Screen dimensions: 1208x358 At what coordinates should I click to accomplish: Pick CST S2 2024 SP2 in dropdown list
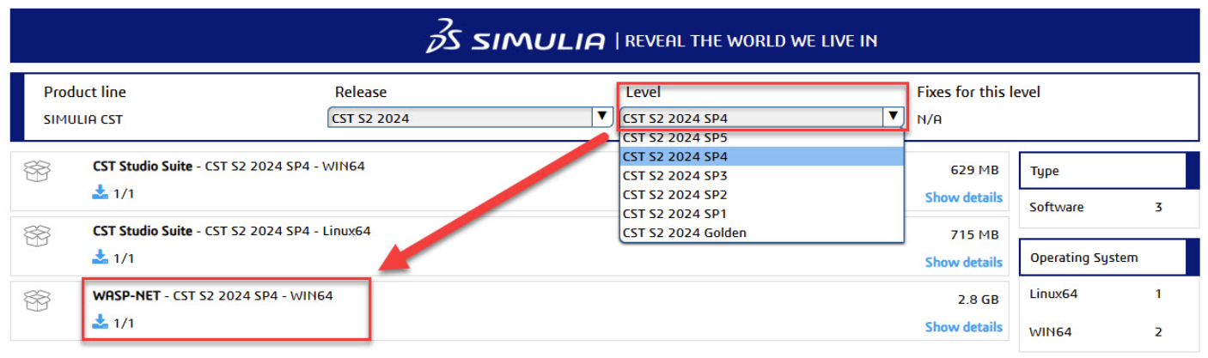(x=674, y=194)
